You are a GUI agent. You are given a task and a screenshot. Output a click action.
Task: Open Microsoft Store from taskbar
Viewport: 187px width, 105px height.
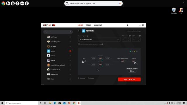point(60,103)
